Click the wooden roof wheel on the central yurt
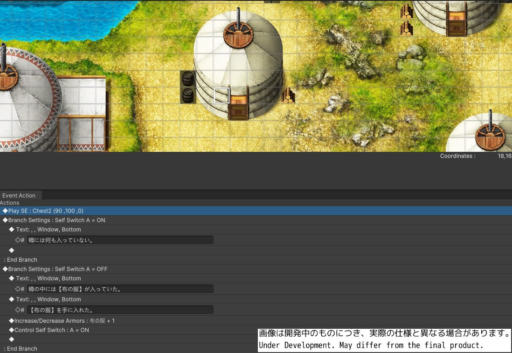This screenshot has width=512, height=353. pos(238,34)
